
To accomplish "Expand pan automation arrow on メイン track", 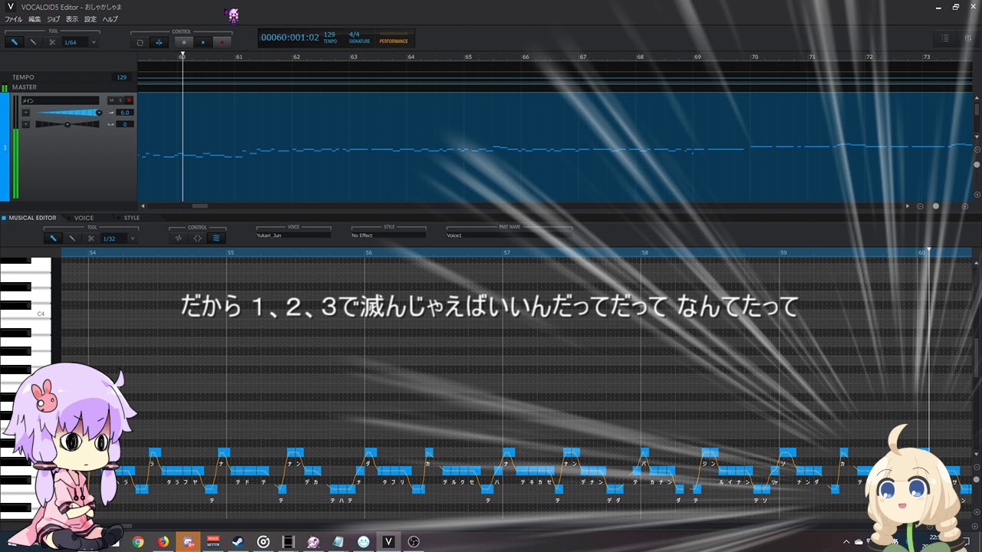I will tap(25, 124).
